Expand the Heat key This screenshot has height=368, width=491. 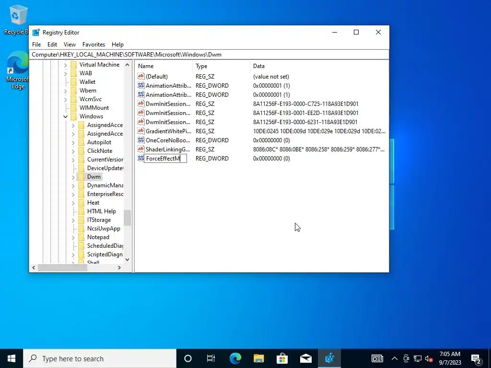pos(73,203)
